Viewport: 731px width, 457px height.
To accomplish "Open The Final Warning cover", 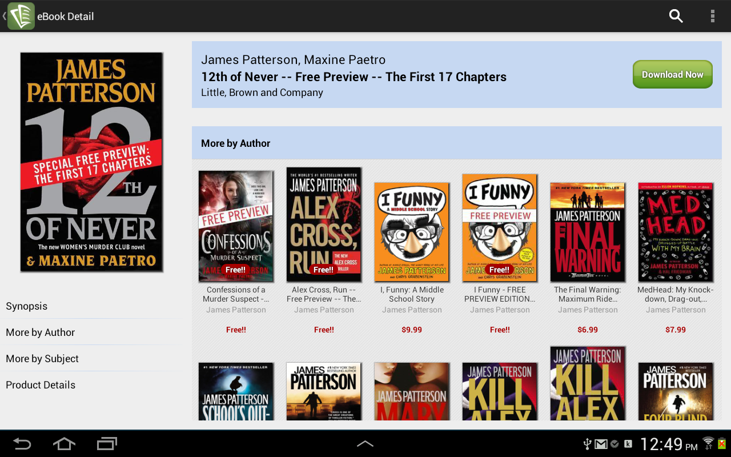I will pos(588,232).
